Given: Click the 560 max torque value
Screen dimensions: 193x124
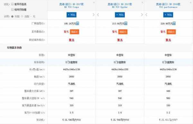Looking at the screenshot, I should pos(168,98).
